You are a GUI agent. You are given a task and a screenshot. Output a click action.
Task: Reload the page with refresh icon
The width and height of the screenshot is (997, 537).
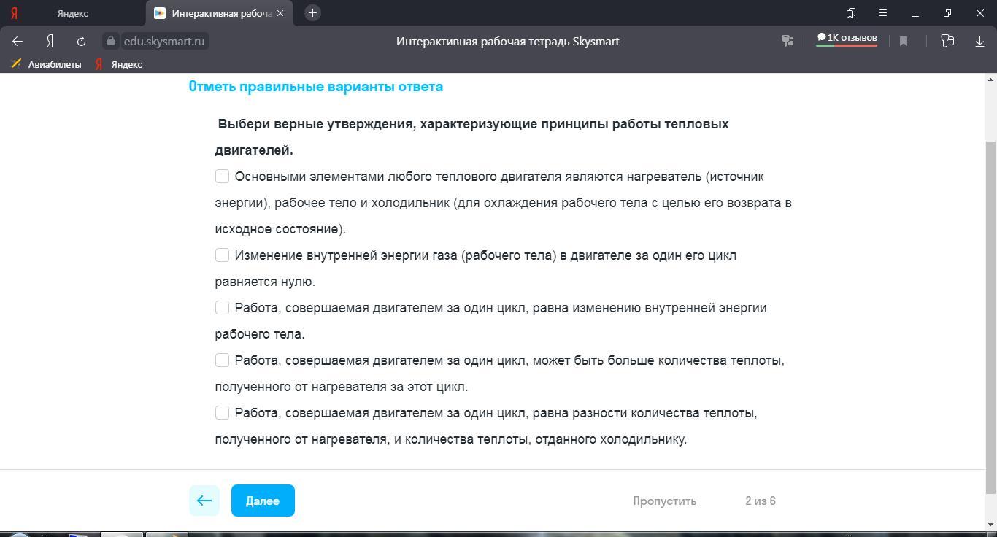click(x=81, y=42)
